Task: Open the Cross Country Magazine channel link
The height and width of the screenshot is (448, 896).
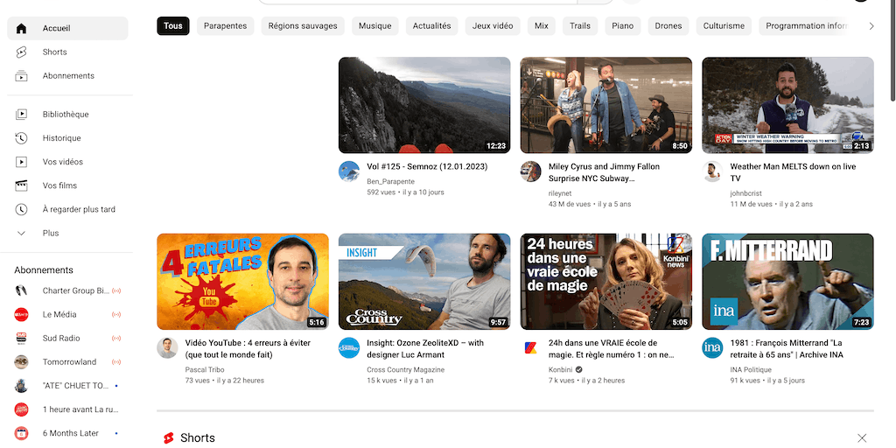Action: coord(405,370)
